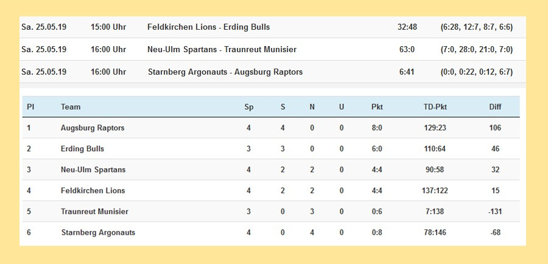
Task: Click the 6:41 game score
Action: click(x=407, y=72)
